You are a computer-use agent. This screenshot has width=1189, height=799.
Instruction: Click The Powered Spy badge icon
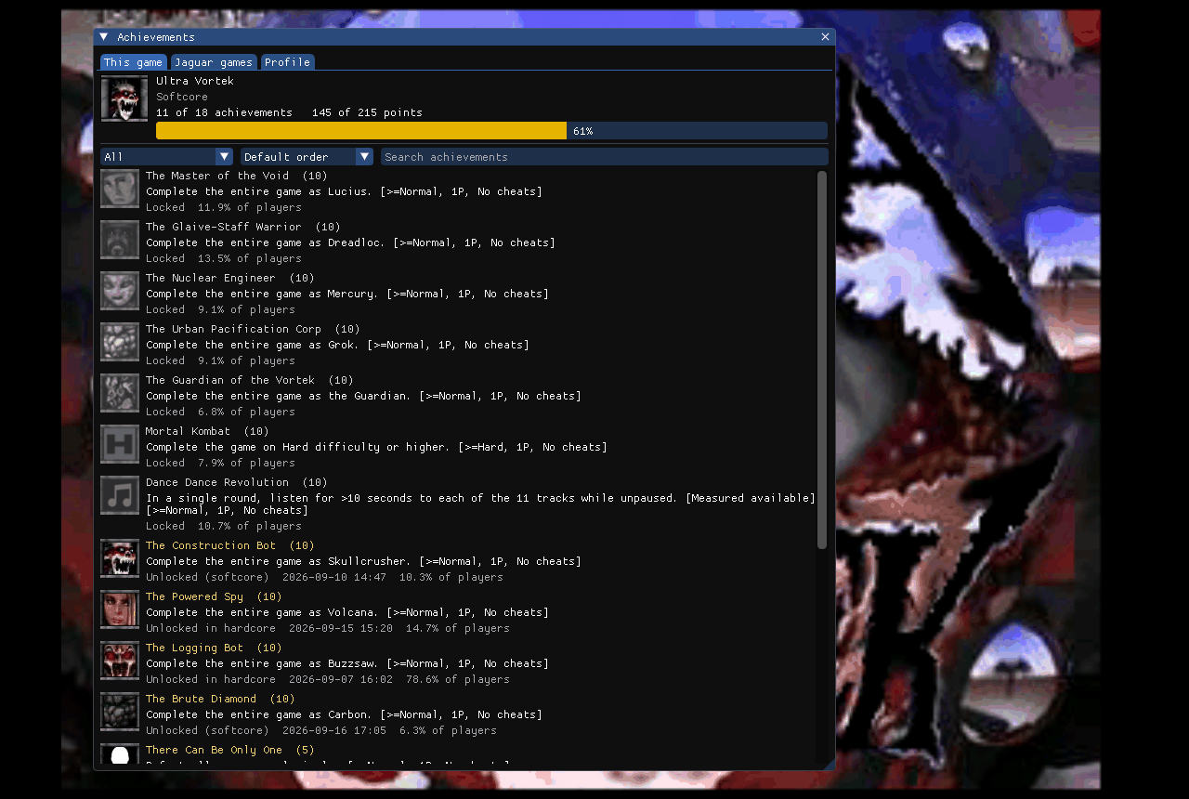[120, 609]
